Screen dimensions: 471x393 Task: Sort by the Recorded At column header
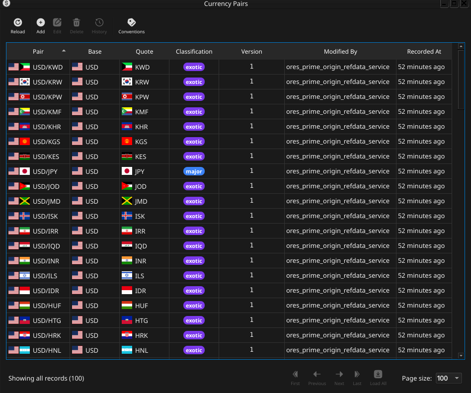coord(424,51)
